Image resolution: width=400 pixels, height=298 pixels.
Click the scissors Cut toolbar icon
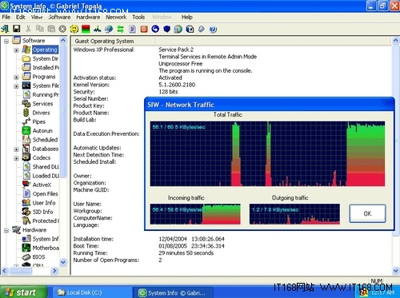28,29
